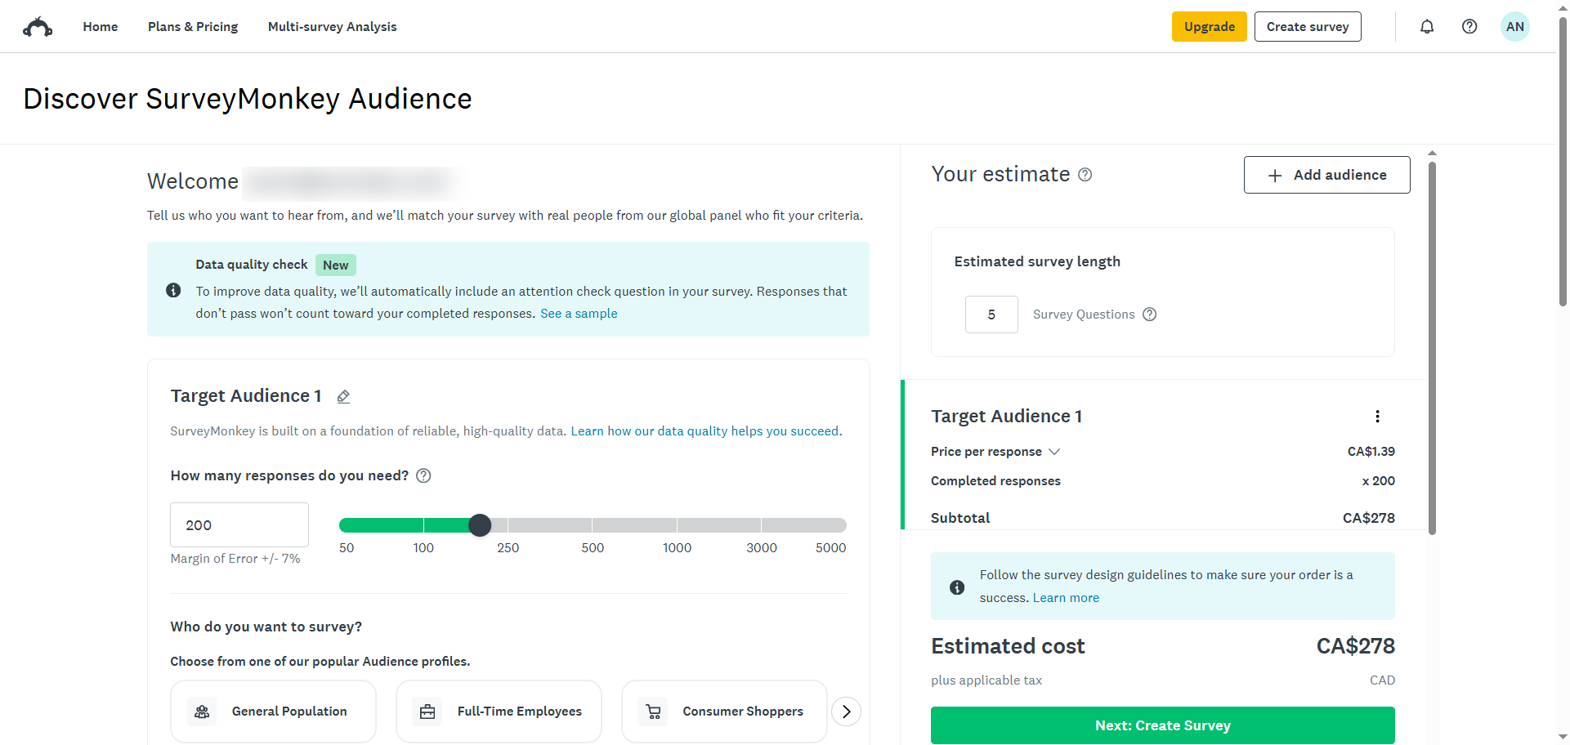Screen dimensions: 1570x745
Task: Click the CAD currency label
Action: [1383, 680]
